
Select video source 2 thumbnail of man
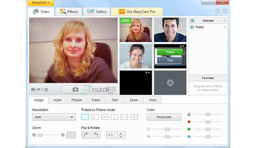point(170,30)
